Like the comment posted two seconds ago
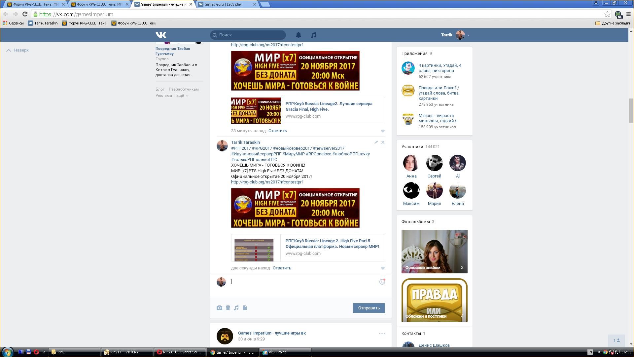This screenshot has height=357, width=634. pos(383,268)
